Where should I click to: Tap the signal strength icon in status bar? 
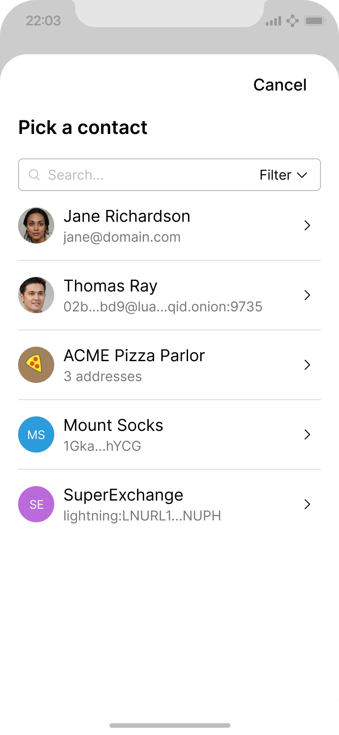(273, 21)
